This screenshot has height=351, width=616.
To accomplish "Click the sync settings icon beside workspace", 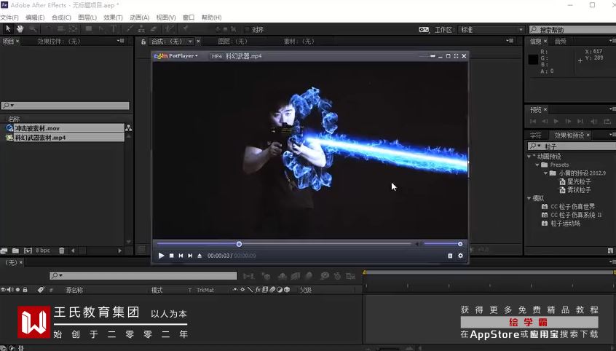I will [424, 29].
